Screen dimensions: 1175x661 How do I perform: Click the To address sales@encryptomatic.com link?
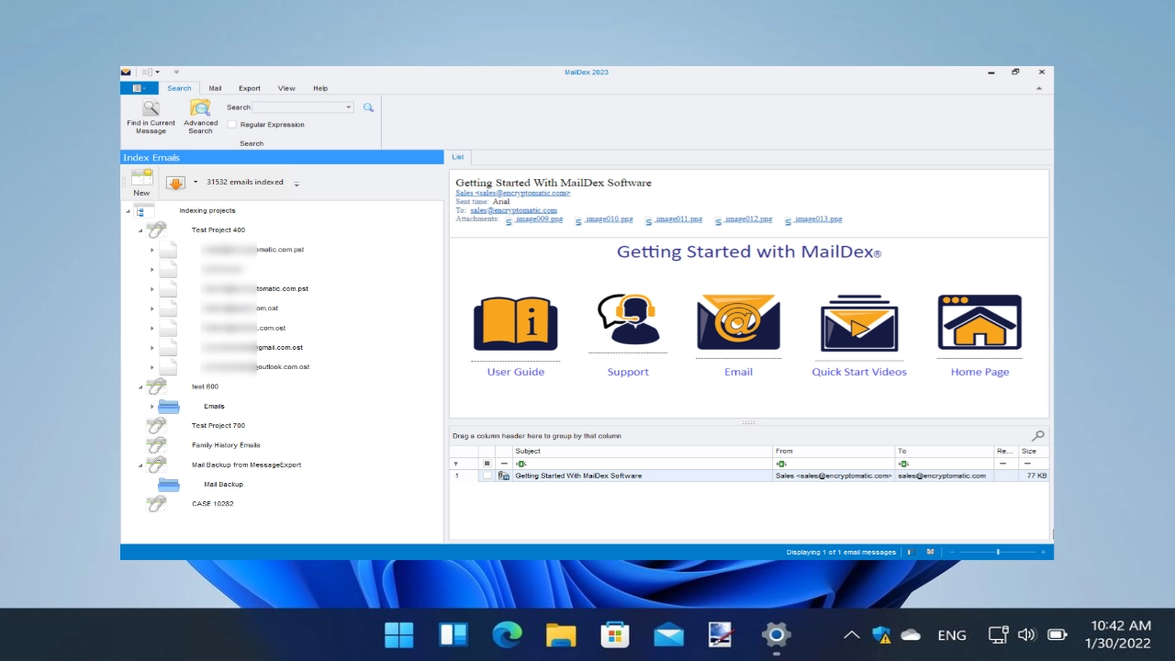(513, 210)
